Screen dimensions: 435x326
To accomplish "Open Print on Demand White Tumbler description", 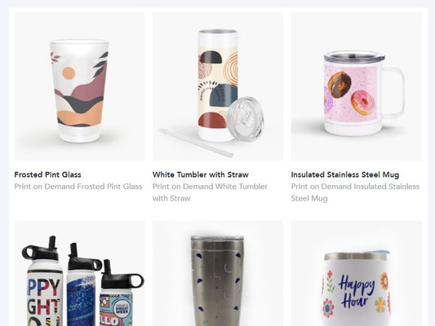I will [x=210, y=192].
